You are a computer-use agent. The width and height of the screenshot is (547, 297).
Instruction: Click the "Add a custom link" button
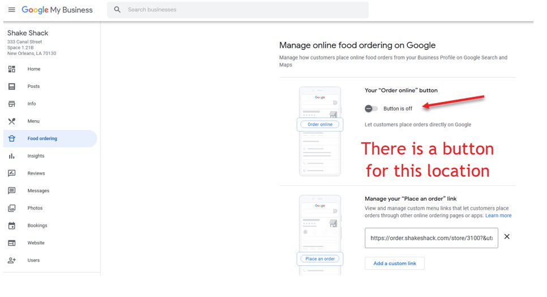point(395,264)
